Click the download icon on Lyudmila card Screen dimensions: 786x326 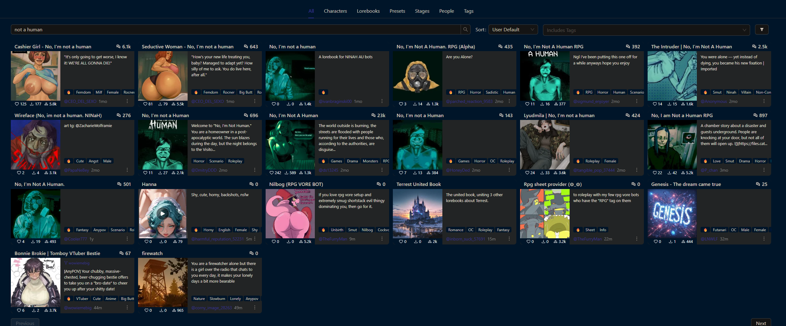pyautogui.click(x=542, y=173)
